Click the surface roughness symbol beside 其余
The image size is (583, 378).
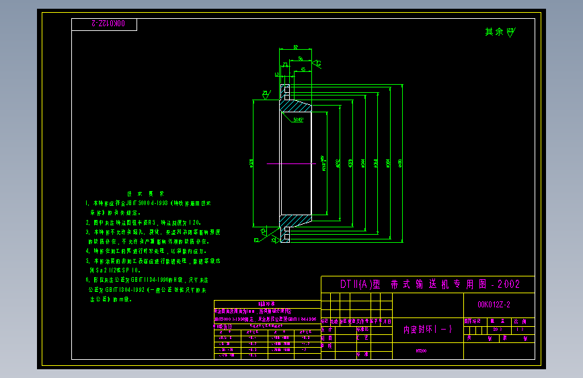pyautogui.click(x=511, y=32)
